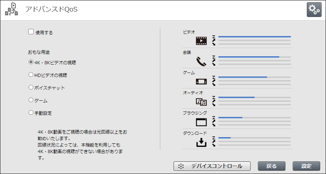Click the blue priority bar in the ゲーム row

243,77
